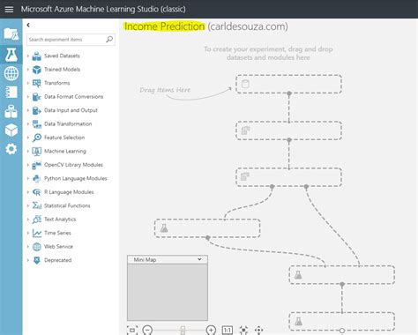Expand the Feature Selection arrow
418x335 pixels.
(28, 138)
